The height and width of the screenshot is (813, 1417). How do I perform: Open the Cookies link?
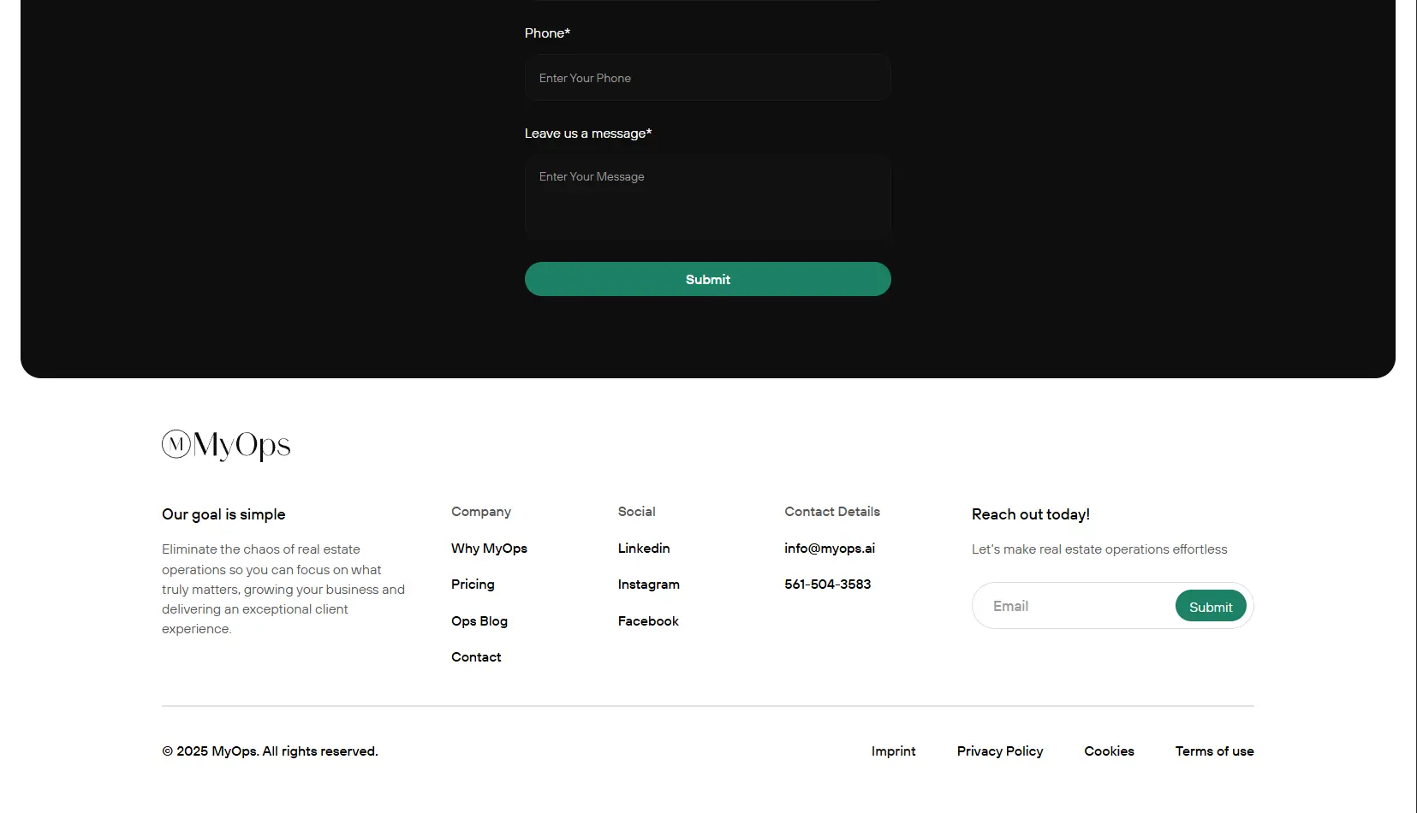pyautogui.click(x=1109, y=751)
